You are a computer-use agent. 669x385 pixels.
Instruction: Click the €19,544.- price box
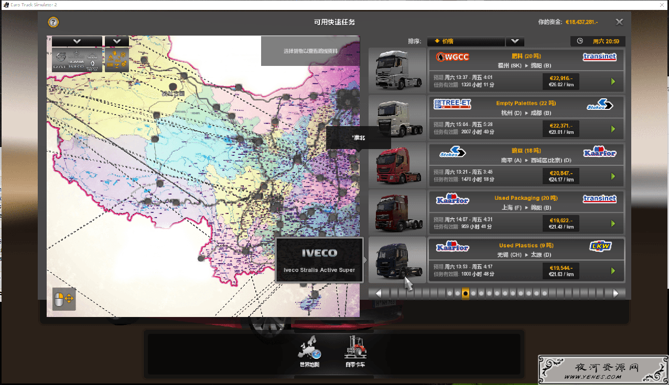(561, 271)
